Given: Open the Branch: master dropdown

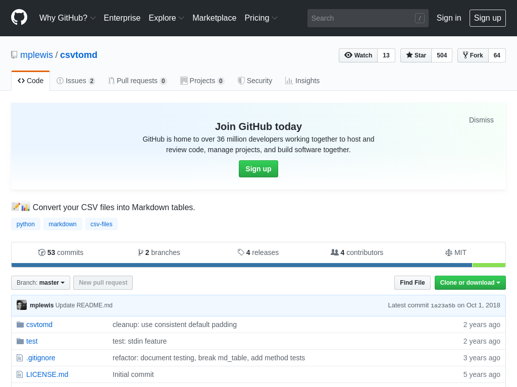Looking at the screenshot, I should pyautogui.click(x=40, y=283).
